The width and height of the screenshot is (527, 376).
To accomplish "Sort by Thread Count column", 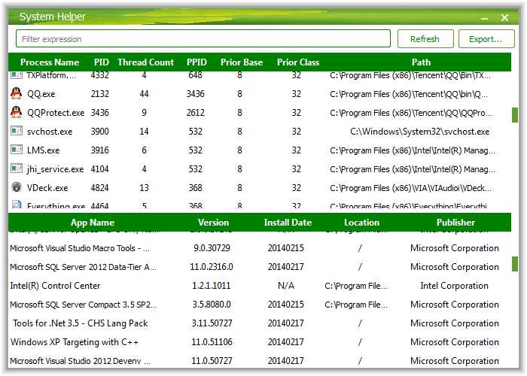I will (145, 62).
